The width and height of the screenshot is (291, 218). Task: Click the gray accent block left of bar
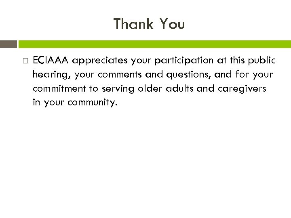8,44
